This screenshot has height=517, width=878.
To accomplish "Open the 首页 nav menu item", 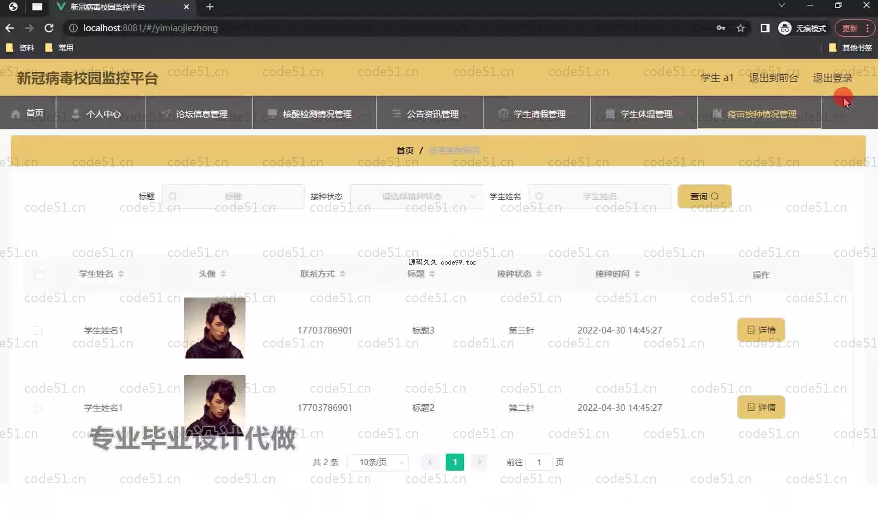I will click(x=28, y=113).
